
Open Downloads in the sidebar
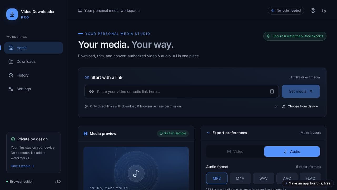click(33, 61)
